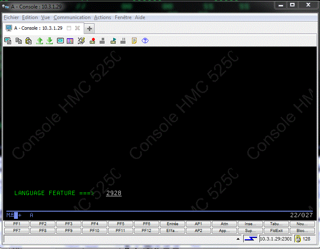This screenshot has height=249, width=320.
Task: Open the Keyboard Remap icon
Action: click(x=81, y=41)
